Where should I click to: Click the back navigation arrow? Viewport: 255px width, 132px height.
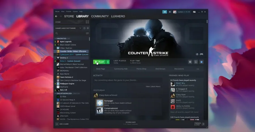(56, 16)
